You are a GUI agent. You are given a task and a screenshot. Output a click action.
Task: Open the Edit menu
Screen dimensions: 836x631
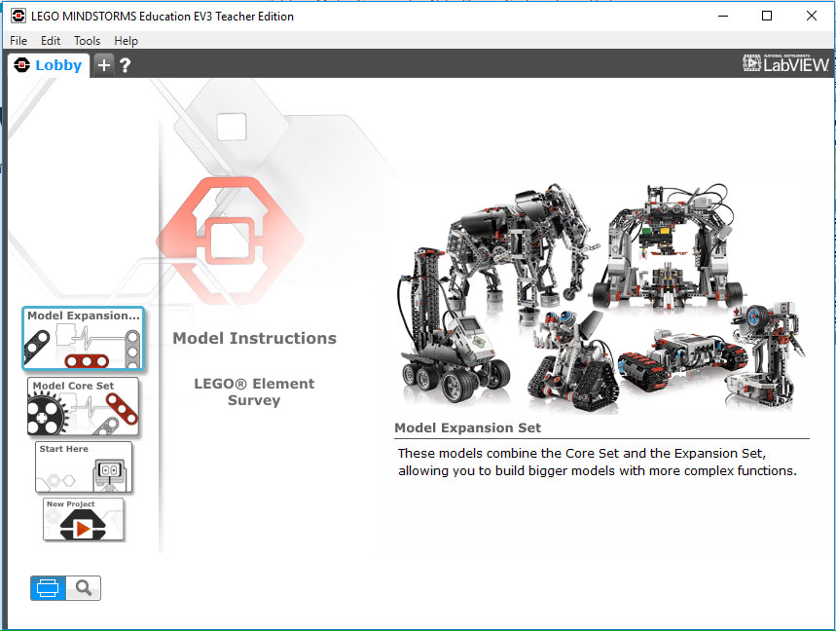pos(51,41)
